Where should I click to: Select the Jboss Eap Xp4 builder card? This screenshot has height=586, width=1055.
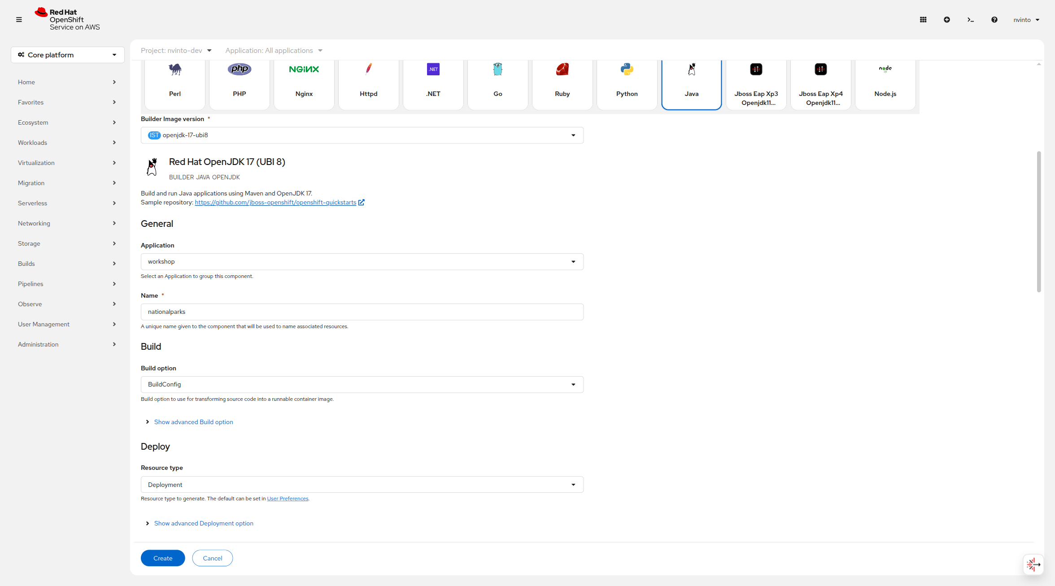point(821,84)
